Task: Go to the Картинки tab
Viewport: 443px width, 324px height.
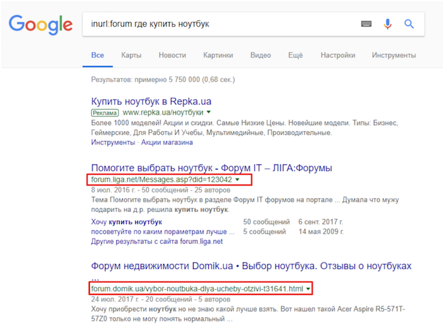Action: [x=218, y=55]
